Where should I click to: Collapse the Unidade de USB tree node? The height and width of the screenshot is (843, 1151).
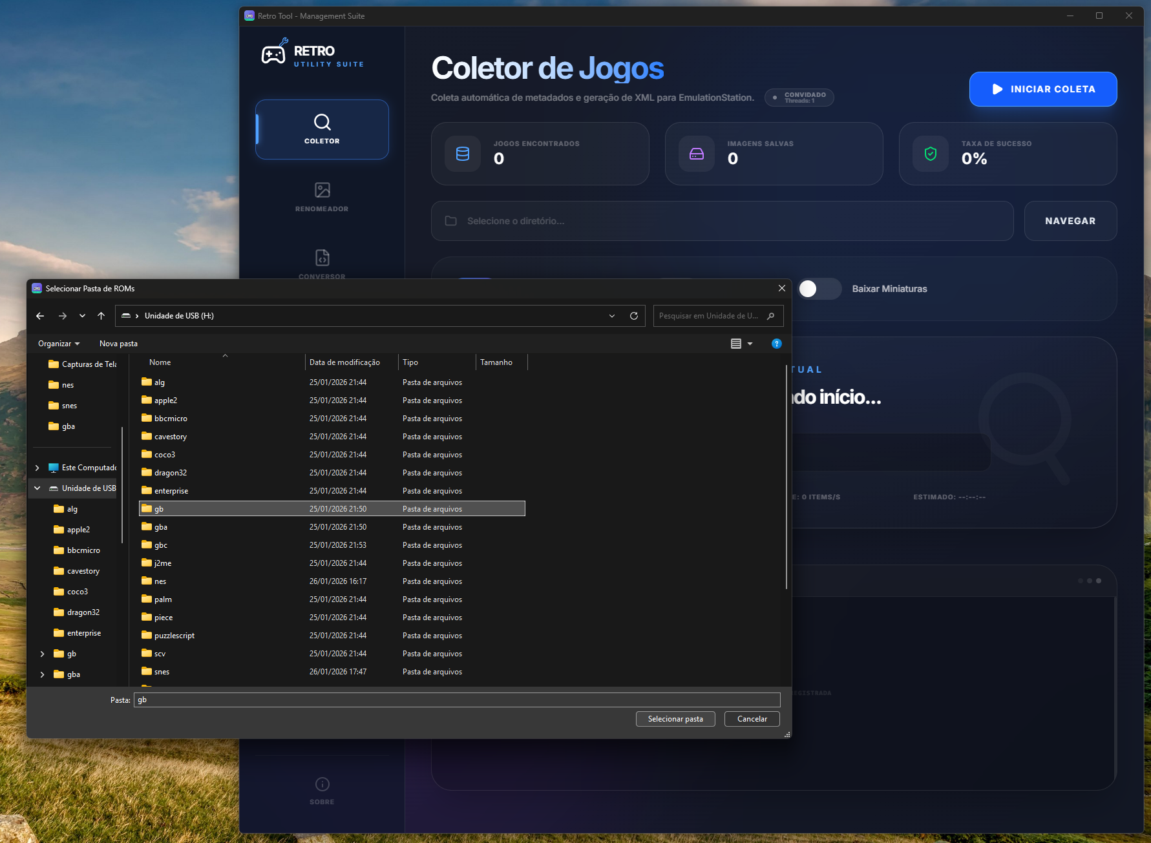coord(37,488)
